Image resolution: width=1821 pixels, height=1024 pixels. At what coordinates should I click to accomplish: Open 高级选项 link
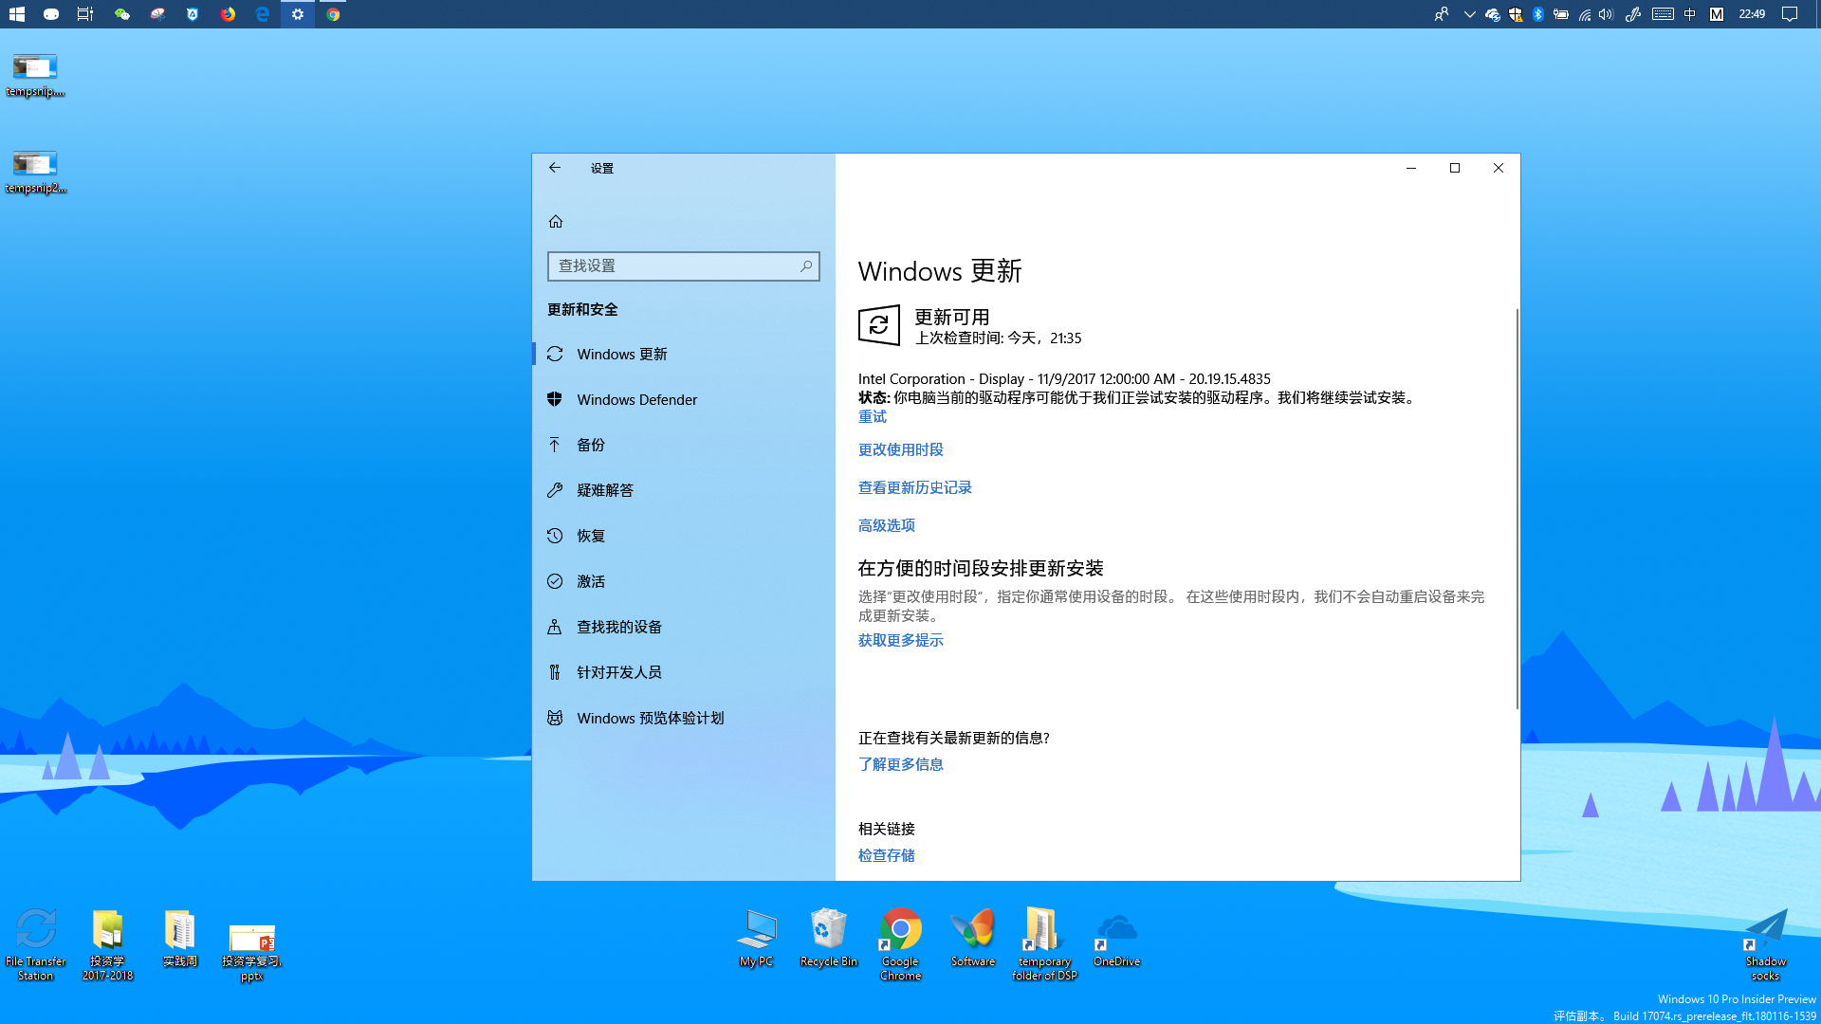[887, 525]
